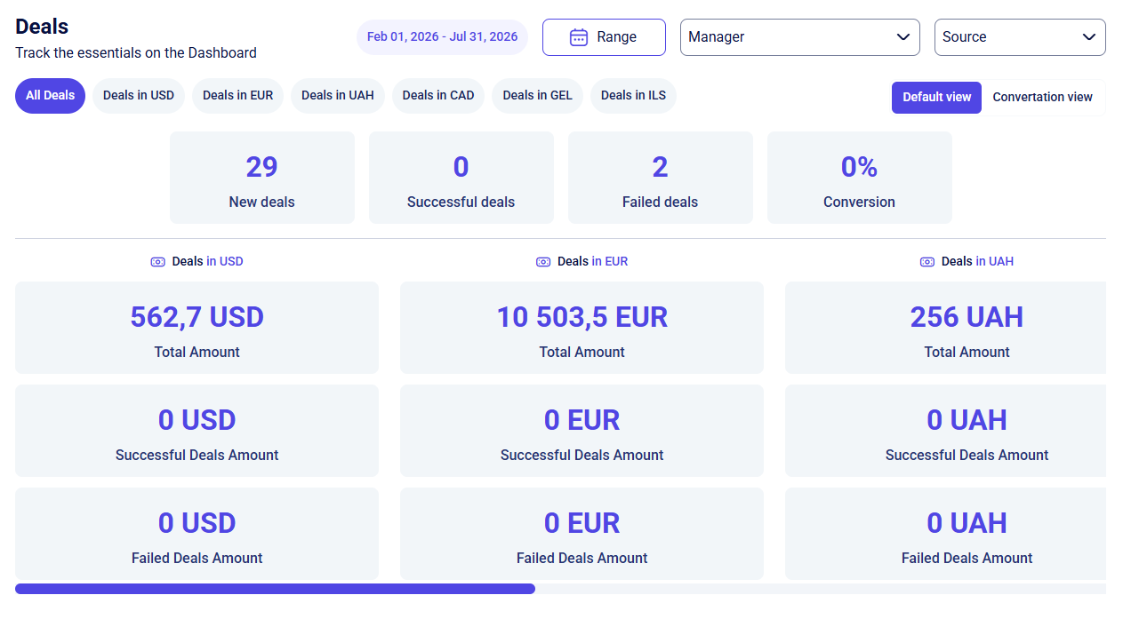Click the money icon beside Deals in UAH heading

pyautogui.click(x=926, y=262)
